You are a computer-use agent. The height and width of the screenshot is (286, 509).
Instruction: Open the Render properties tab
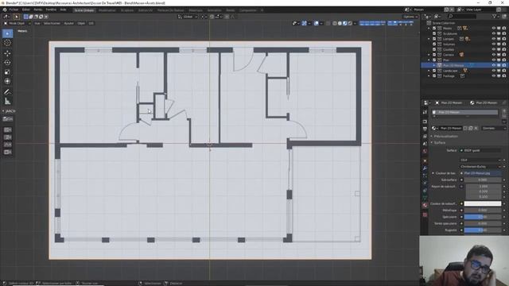tap(425, 122)
